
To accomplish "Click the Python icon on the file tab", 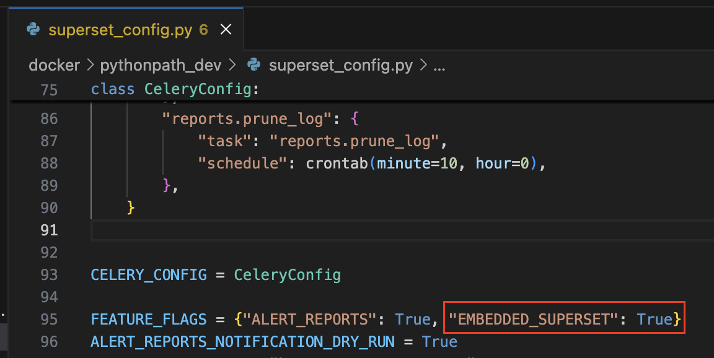I will click(x=33, y=28).
